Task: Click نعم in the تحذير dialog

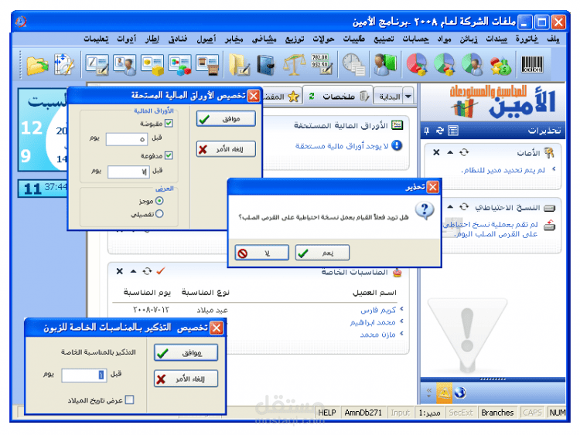Action: coord(322,253)
